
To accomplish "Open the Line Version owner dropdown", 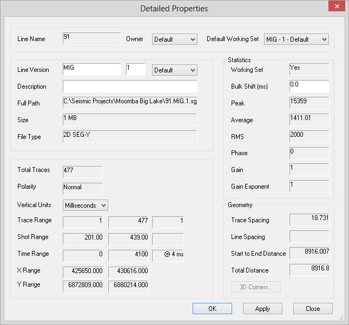I will (x=175, y=70).
